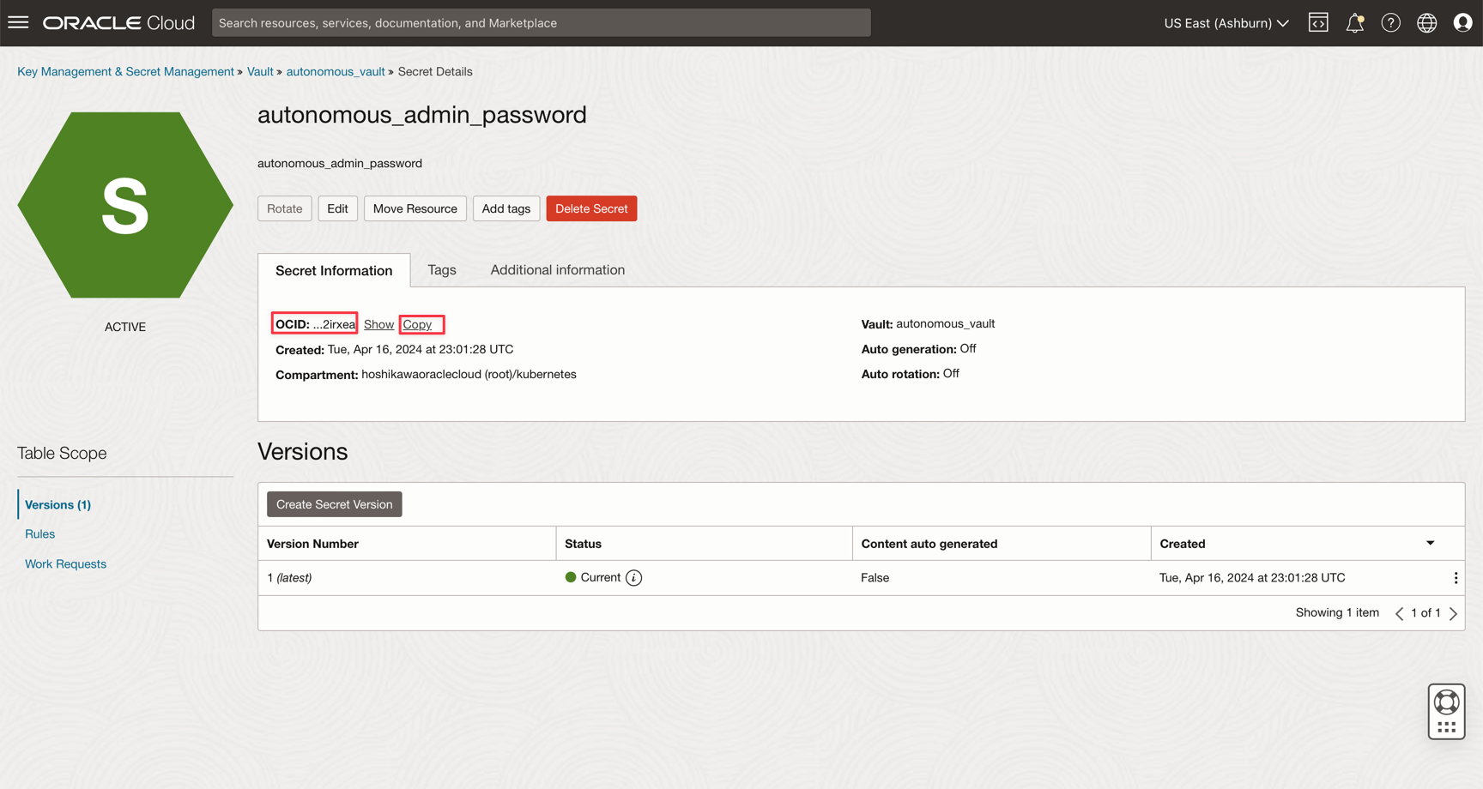Click the Move Resource button

415,208
